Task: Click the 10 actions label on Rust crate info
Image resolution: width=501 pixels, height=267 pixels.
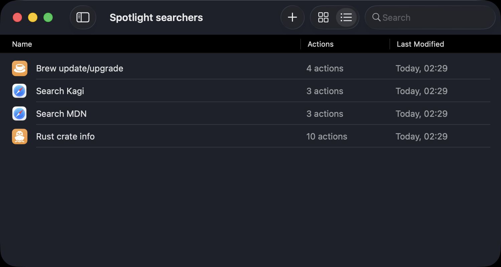Action: click(x=327, y=136)
